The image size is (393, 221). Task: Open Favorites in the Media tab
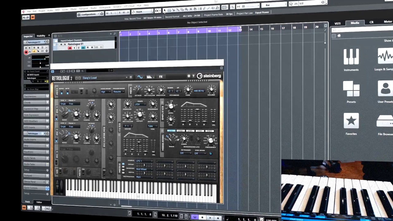[351, 124]
